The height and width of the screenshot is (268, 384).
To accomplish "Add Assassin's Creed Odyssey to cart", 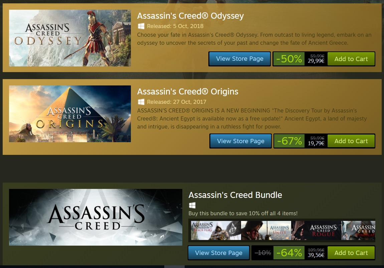I will 351,58.
